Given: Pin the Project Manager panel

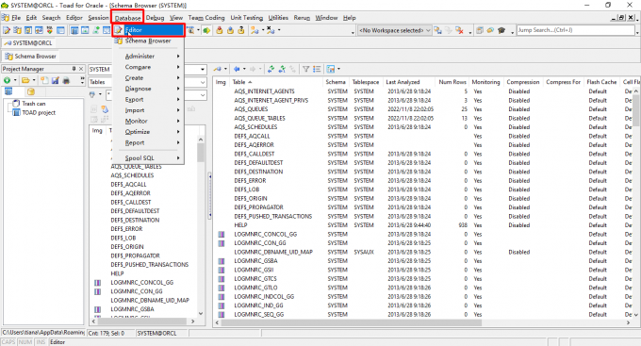Looking at the screenshot, I should coord(74,69).
